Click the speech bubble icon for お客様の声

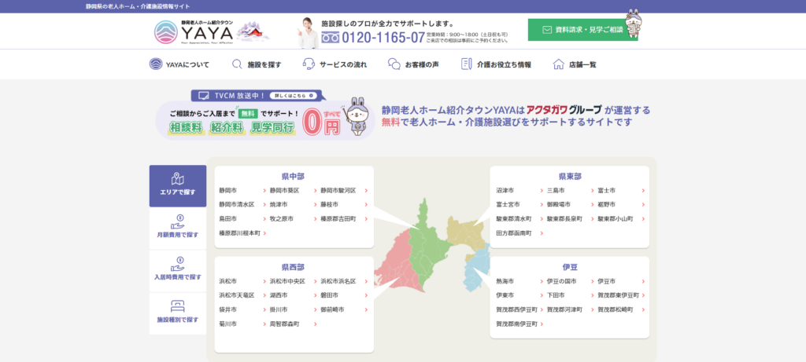pyautogui.click(x=394, y=64)
